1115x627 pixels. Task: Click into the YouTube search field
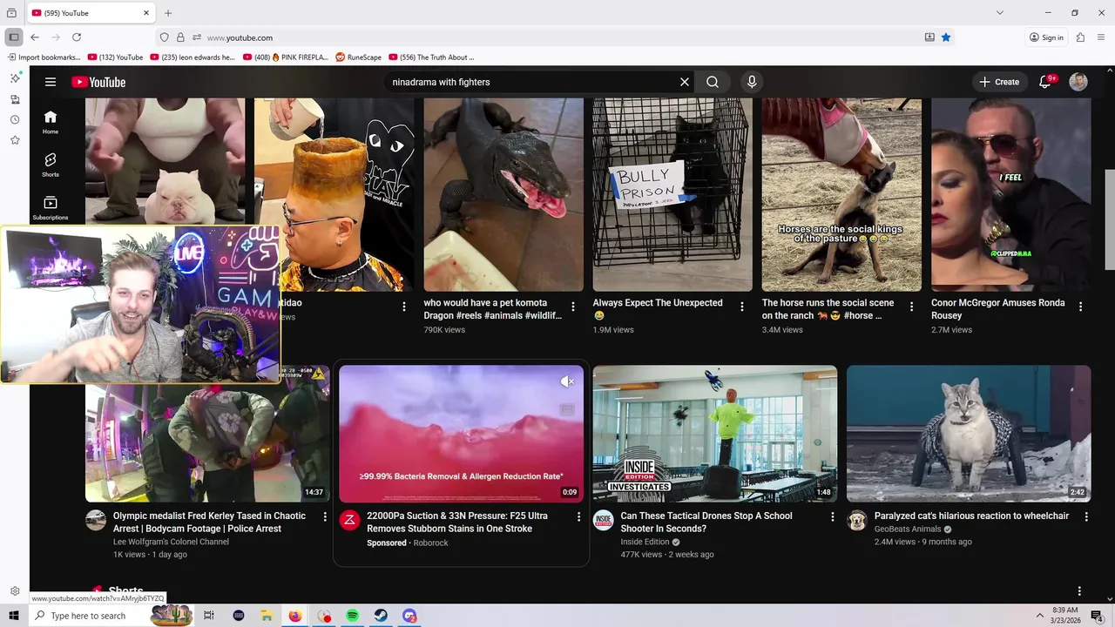531,82
